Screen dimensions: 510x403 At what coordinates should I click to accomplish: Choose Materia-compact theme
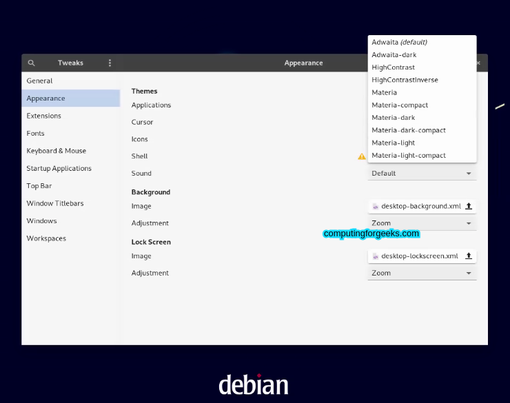[x=422, y=105]
